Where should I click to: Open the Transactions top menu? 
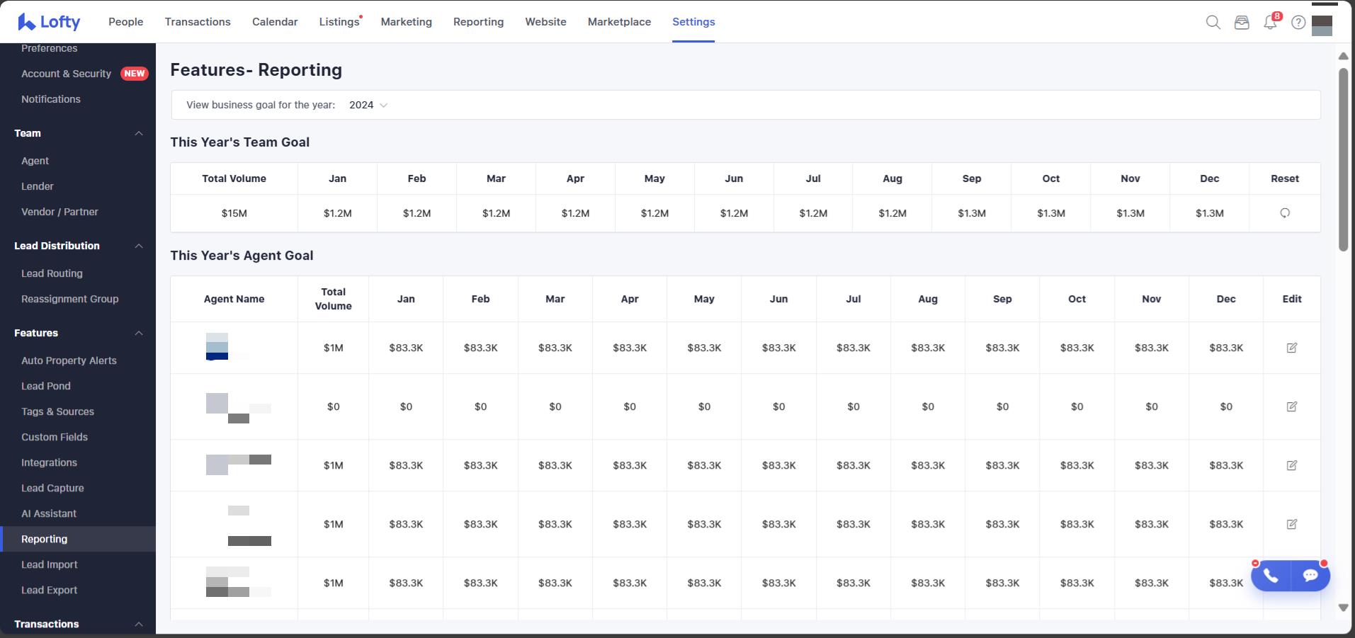[x=198, y=22]
